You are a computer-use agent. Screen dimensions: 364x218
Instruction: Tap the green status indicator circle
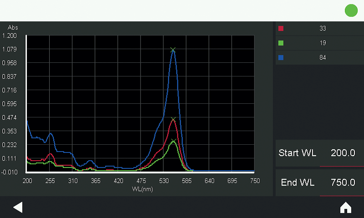[351, 10]
